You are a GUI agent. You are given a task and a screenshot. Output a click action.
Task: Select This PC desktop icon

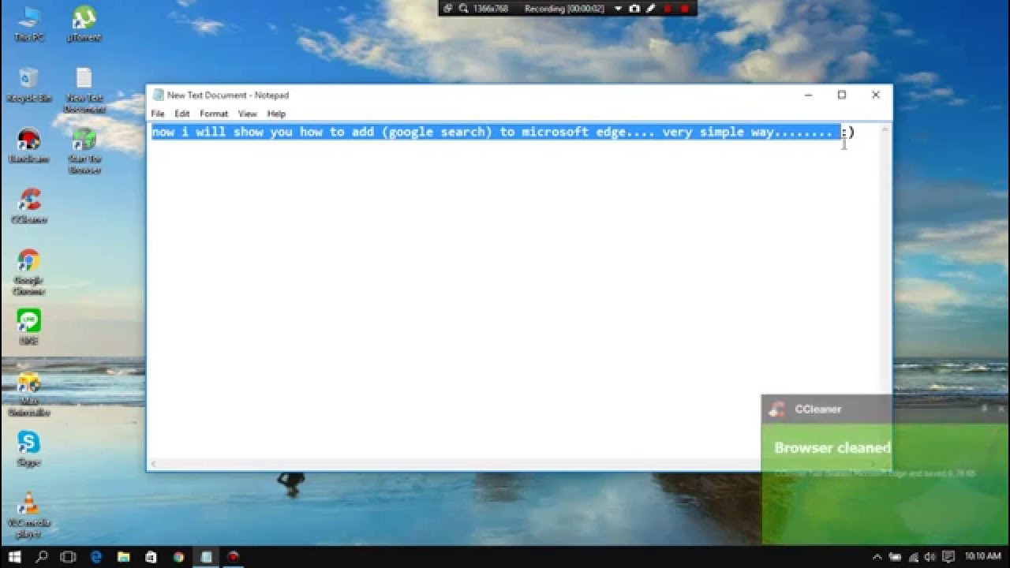(x=28, y=24)
